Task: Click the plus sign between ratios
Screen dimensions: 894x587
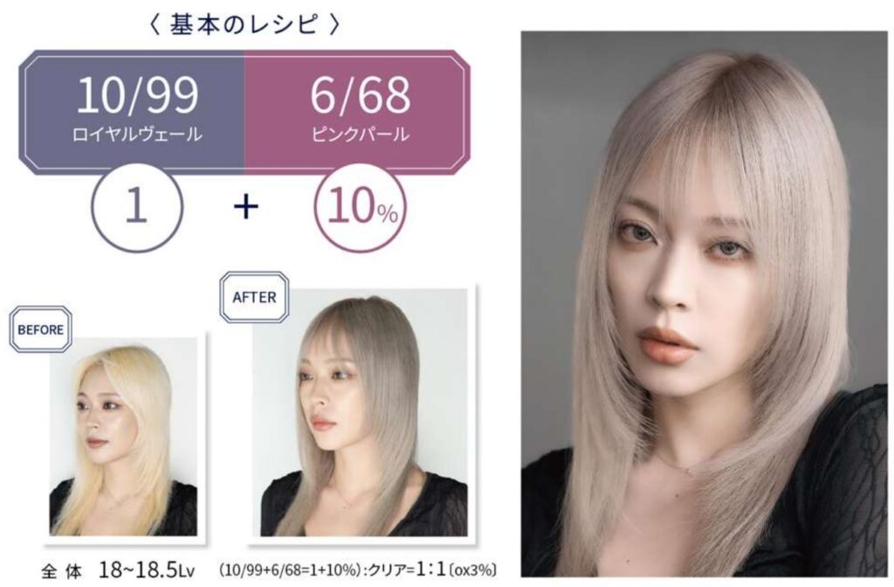Action: (x=245, y=206)
